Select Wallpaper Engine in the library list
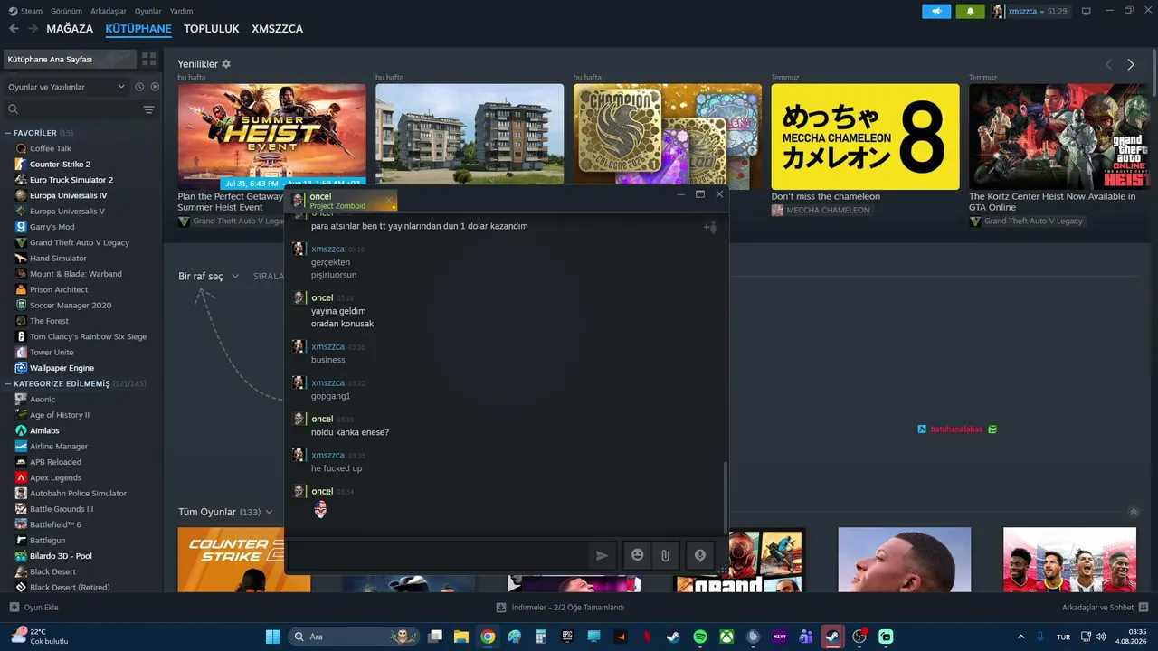The height and width of the screenshot is (651, 1158). [62, 368]
